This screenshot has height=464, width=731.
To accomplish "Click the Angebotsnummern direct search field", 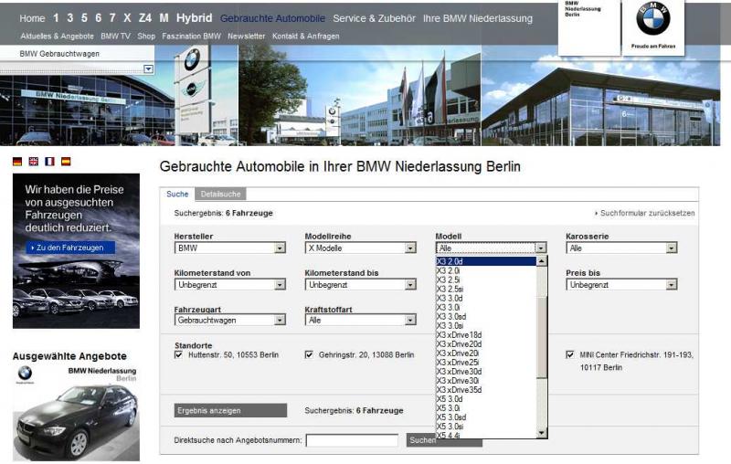I will pyautogui.click(x=352, y=440).
